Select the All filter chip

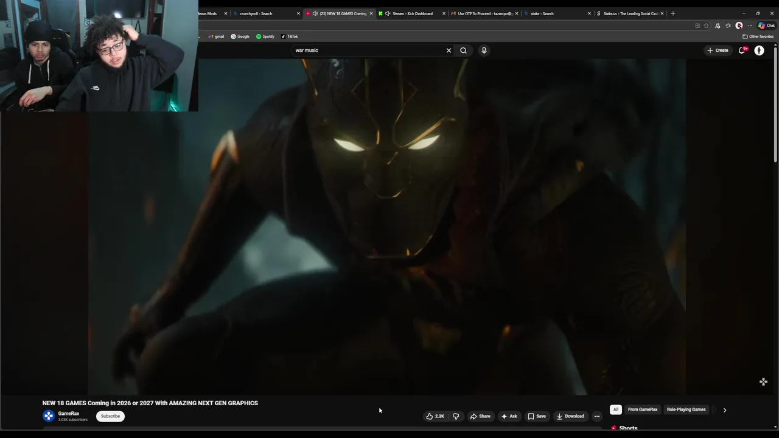click(616, 409)
